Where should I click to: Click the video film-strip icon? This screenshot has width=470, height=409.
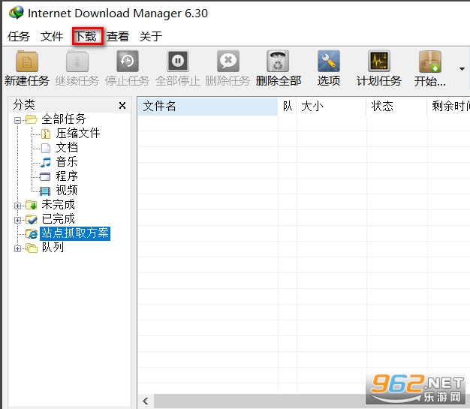coord(45,191)
